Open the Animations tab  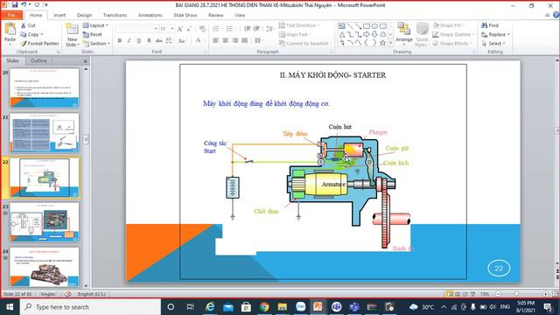[x=150, y=15]
